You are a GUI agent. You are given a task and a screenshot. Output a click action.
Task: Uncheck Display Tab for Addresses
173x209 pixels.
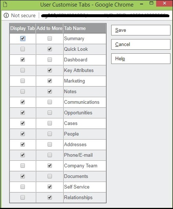(23, 144)
